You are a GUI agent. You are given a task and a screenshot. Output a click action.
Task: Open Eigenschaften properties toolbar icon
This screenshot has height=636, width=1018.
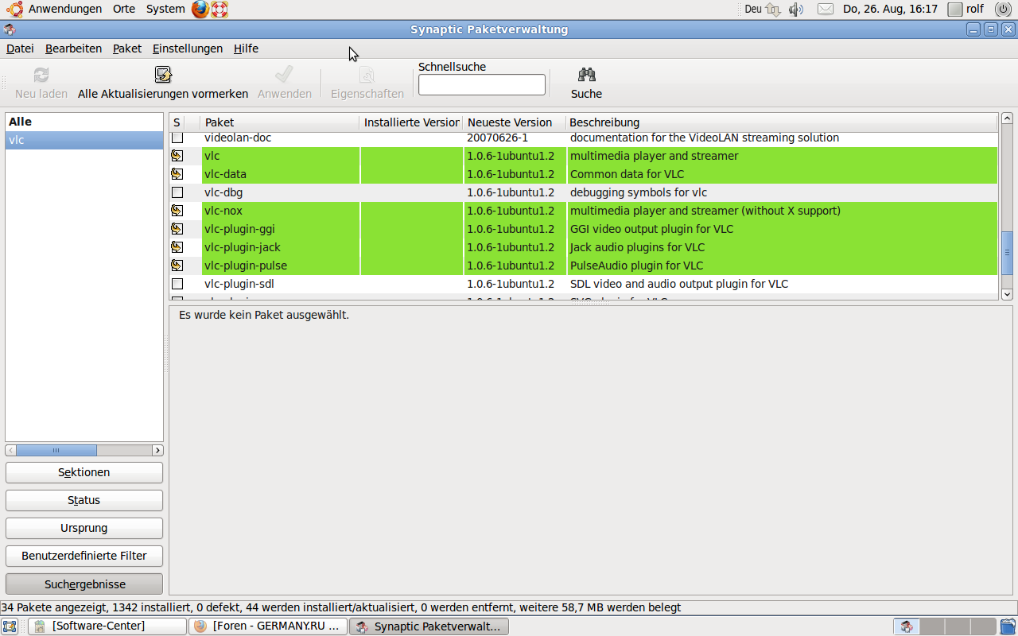pos(367,75)
